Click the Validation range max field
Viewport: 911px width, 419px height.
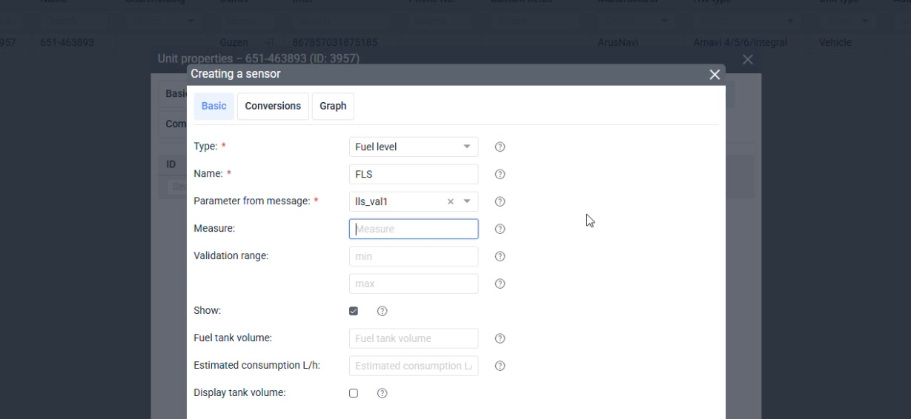[414, 284]
